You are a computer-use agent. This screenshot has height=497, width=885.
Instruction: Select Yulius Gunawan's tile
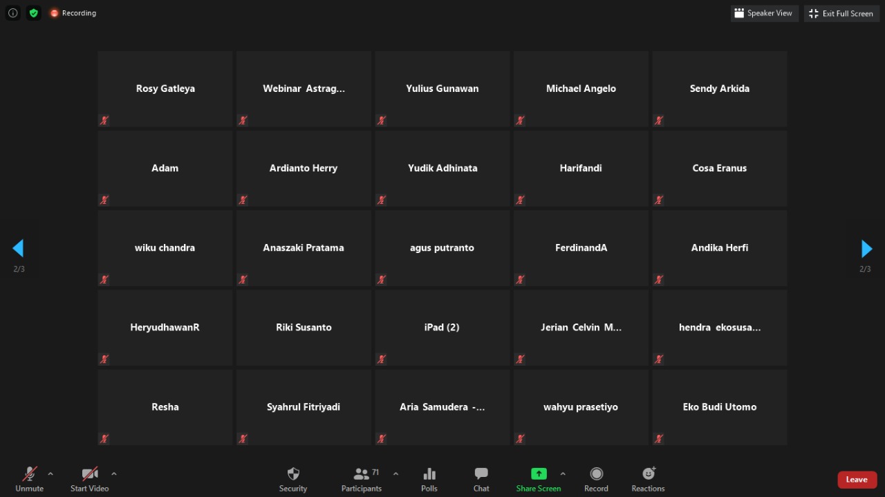click(442, 89)
